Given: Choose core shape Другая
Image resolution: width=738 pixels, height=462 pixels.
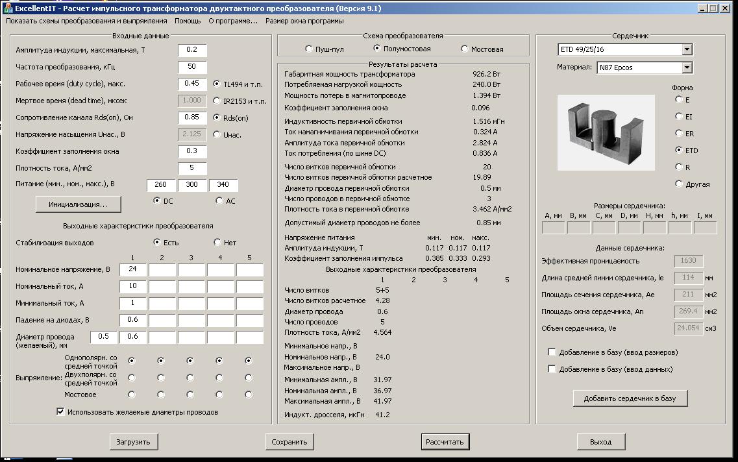Looking at the screenshot, I should 679,184.
